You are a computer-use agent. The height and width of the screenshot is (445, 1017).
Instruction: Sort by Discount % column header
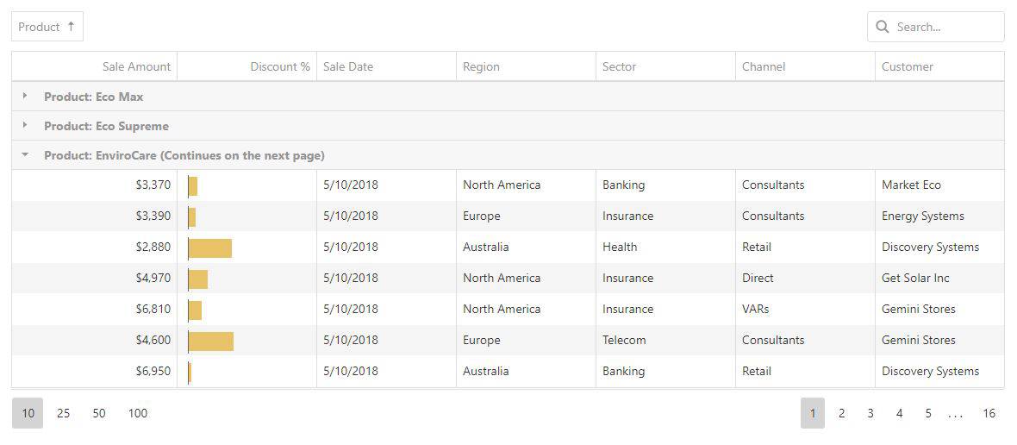click(x=246, y=66)
